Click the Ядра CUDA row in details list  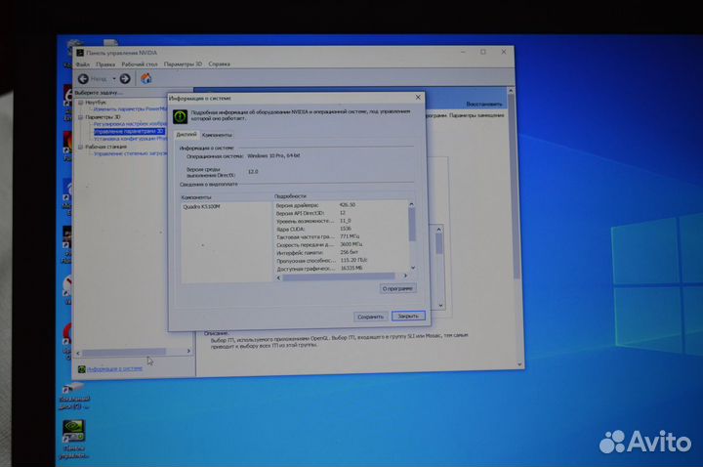[x=341, y=229]
